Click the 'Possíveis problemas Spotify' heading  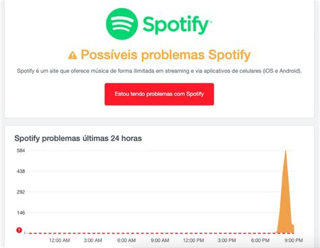[x=165, y=55]
